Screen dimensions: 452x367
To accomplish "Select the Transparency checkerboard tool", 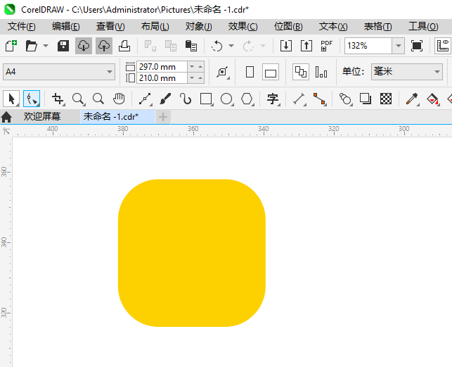I will tap(386, 99).
